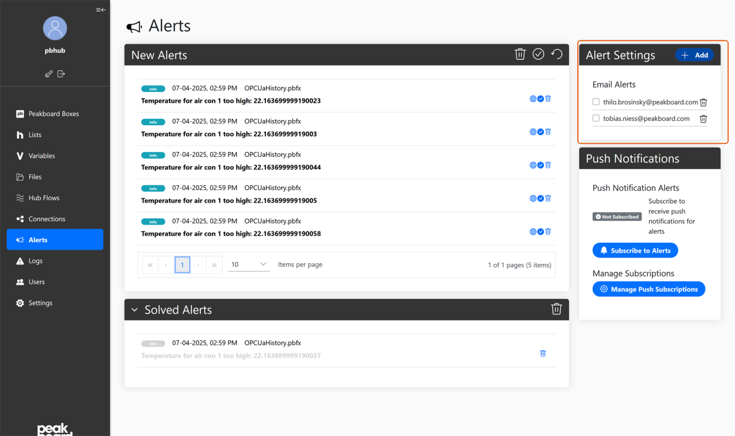Click the Subscribe to Alerts button
This screenshot has width=735, height=436.
(x=635, y=250)
